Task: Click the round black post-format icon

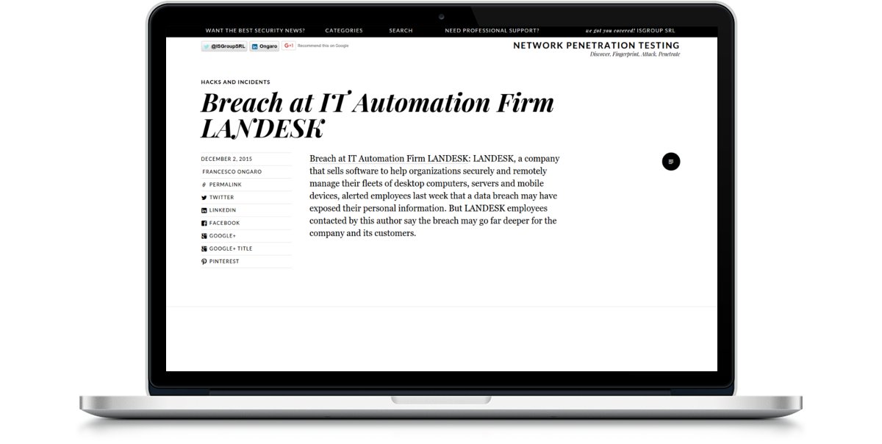Action: tap(671, 162)
